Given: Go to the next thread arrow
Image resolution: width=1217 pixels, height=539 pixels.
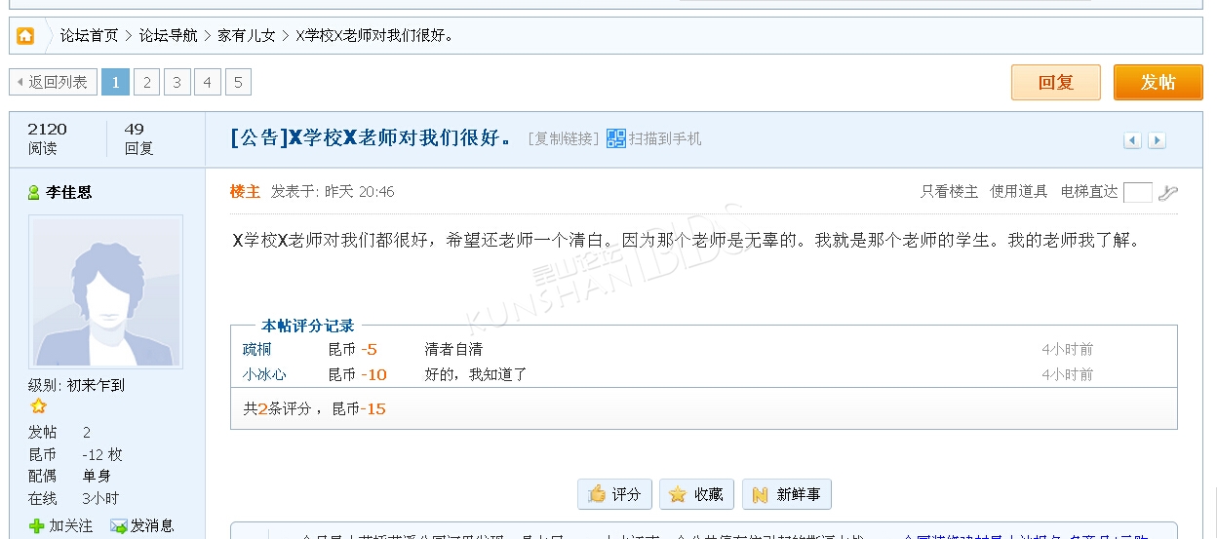Looking at the screenshot, I should (1157, 140).
